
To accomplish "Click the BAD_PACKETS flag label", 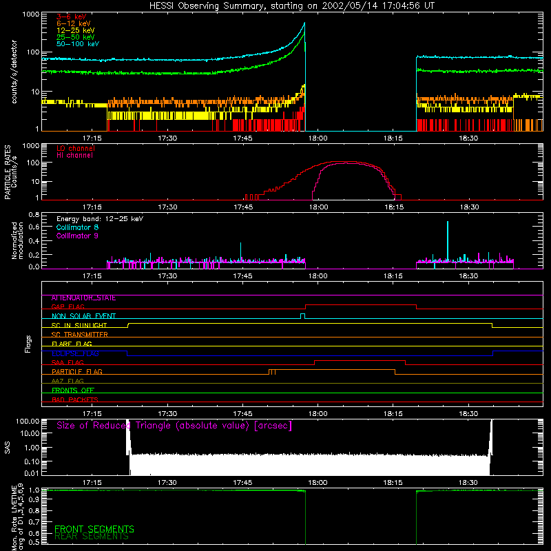I will point(75,399).
